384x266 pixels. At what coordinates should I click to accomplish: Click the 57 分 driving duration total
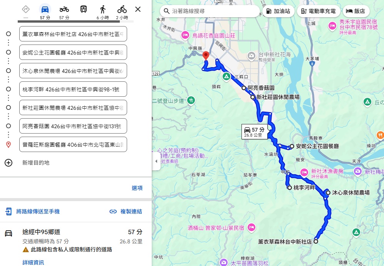coord(135,232)
